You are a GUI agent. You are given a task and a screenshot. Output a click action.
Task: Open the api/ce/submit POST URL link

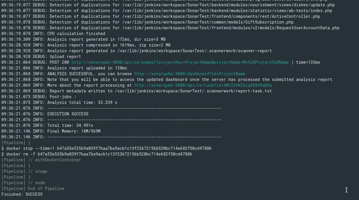[x=180, y=62]
